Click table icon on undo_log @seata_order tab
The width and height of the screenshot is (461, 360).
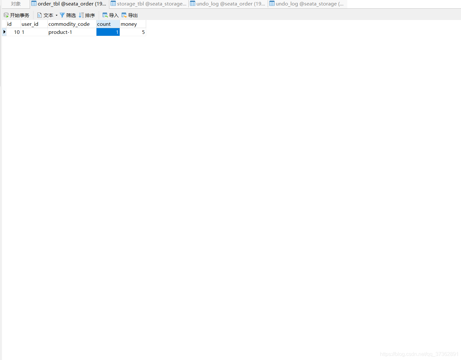click(193, 4)
